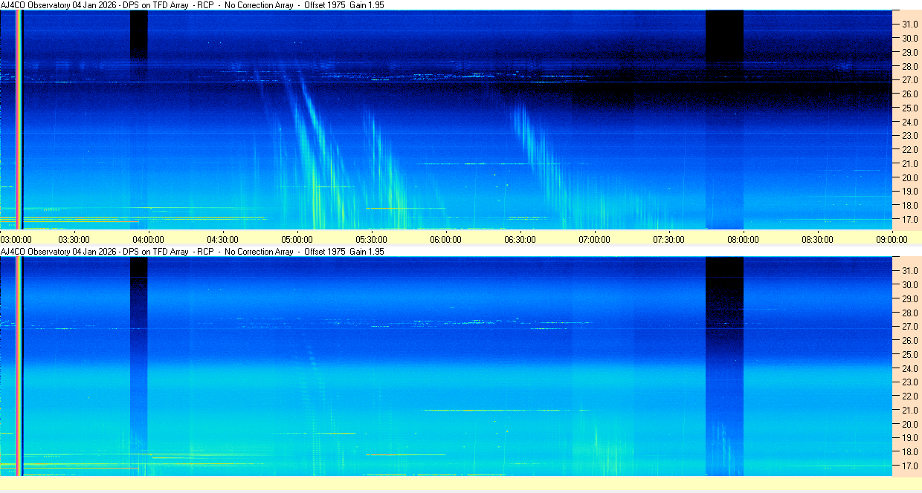922x493 pixels.
Task: Select the 03:30:00 time axis label
Action: pyautogui.click(x=74, y=239)
